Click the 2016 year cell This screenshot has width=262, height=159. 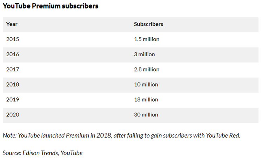(x=13, y=54)
